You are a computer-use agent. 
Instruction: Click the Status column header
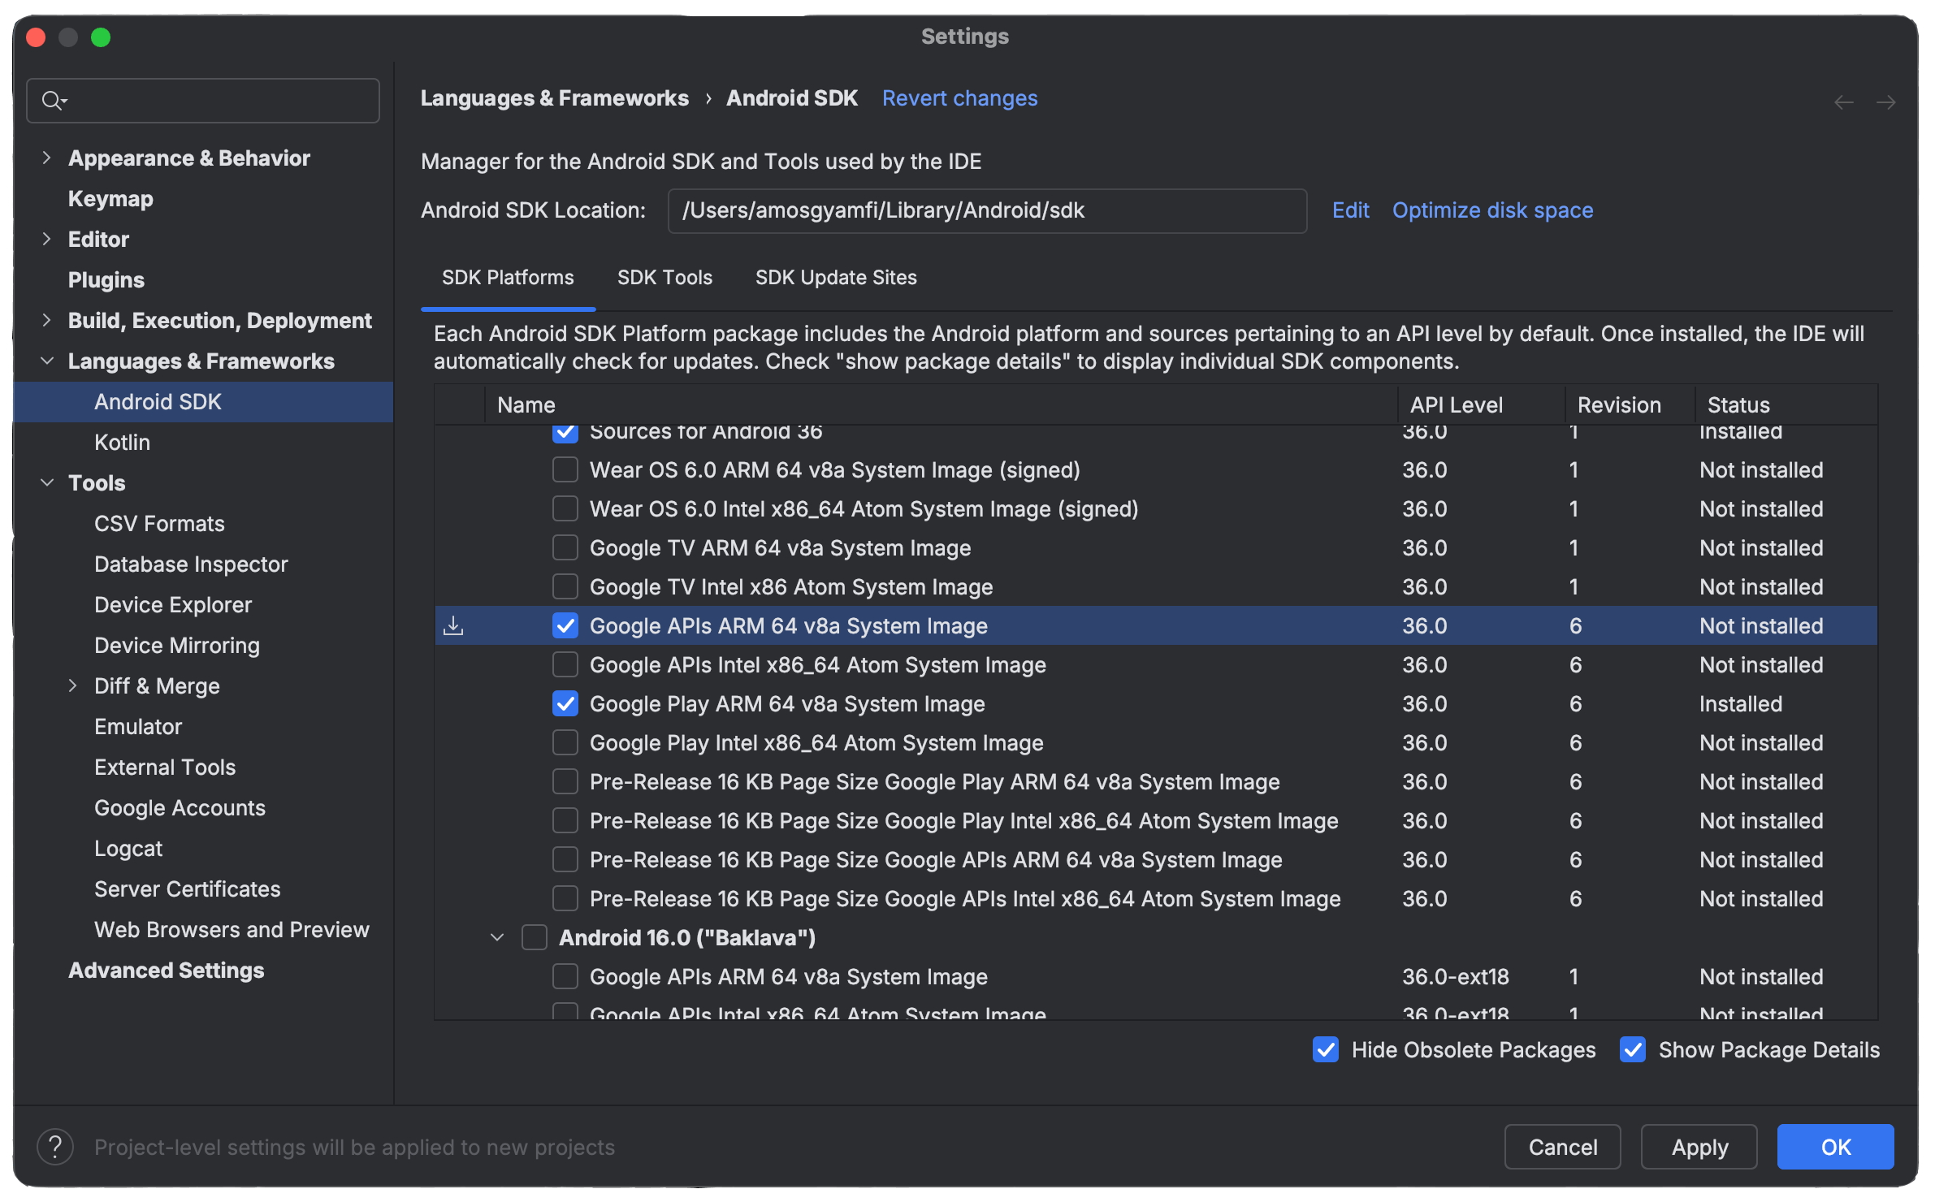[1786, 404]
